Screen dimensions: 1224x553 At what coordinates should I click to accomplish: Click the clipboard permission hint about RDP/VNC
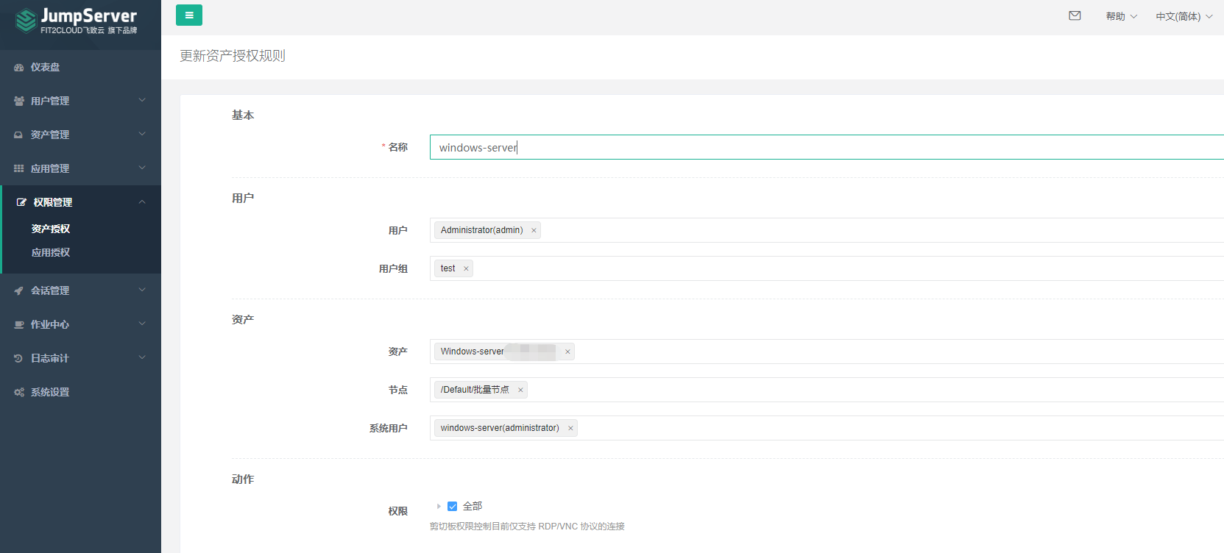point(527,527)
